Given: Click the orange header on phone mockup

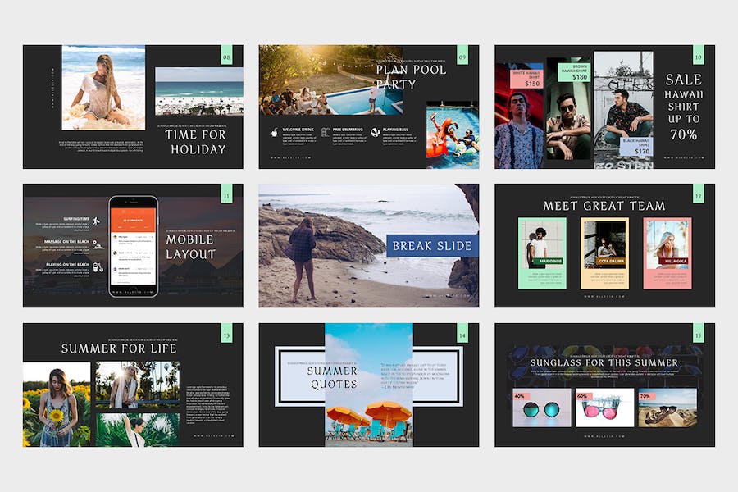Looking at the screenshot, I should (133, 220).
